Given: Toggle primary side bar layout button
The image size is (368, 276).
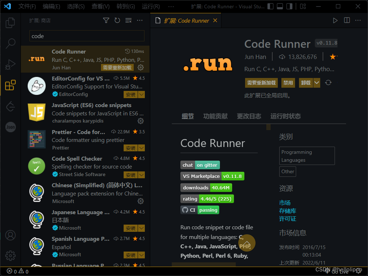Looking at the screenshot, I should (270, 6).
